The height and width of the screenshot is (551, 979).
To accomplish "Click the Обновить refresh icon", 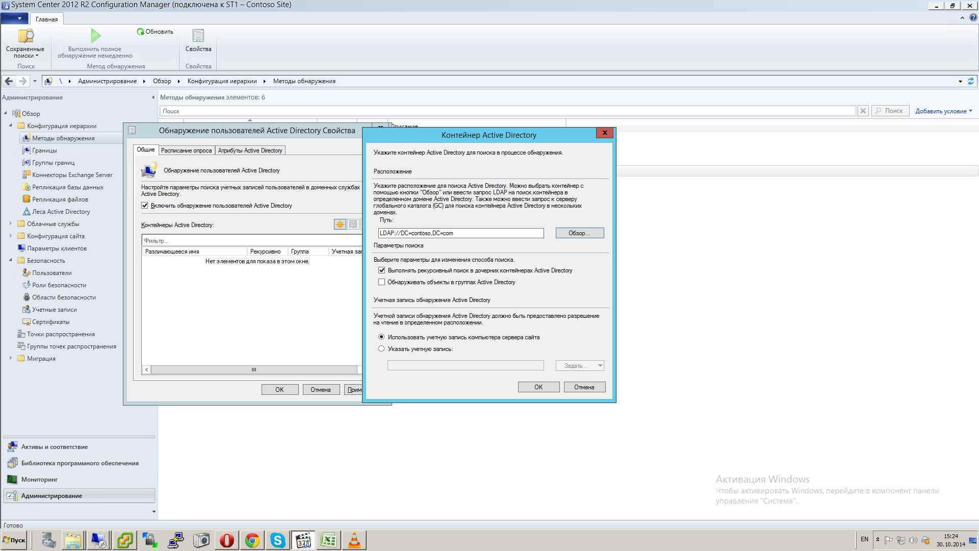I will click(155, 32).
